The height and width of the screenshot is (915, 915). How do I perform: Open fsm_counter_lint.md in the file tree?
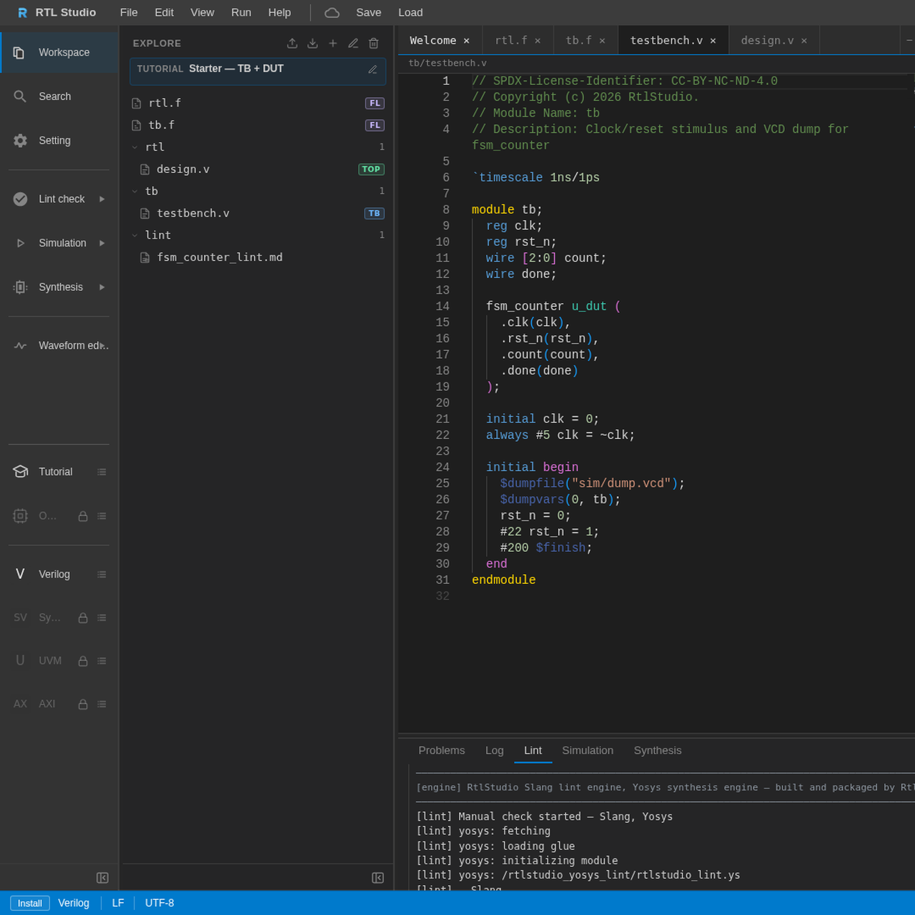click(x=257, y=257)
